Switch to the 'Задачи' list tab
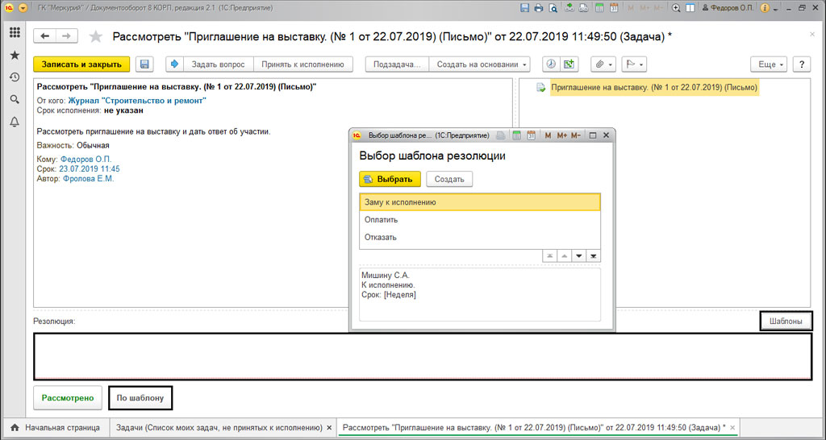 point(219,427)
